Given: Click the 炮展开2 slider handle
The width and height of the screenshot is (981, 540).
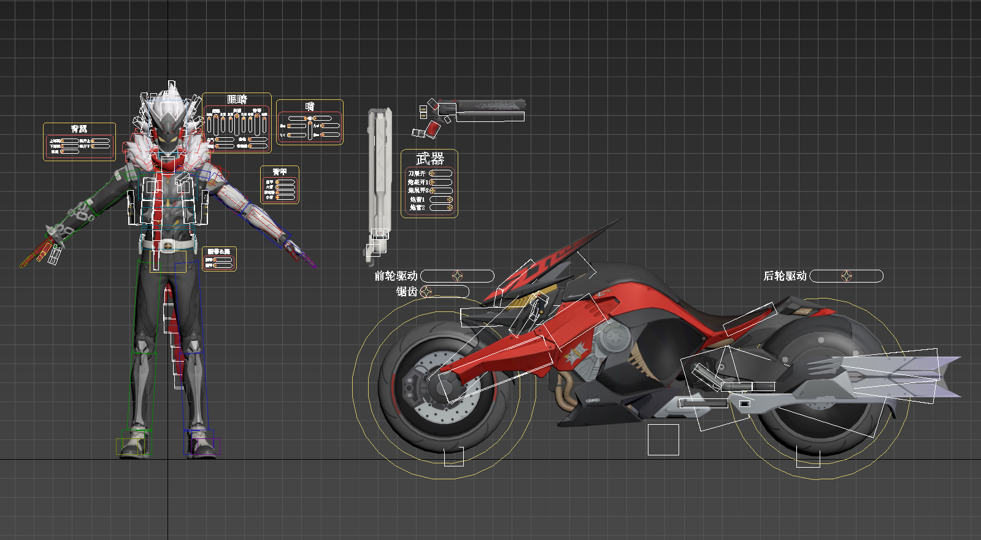Looking at the screenshot, I should click(x=433, y=191).
